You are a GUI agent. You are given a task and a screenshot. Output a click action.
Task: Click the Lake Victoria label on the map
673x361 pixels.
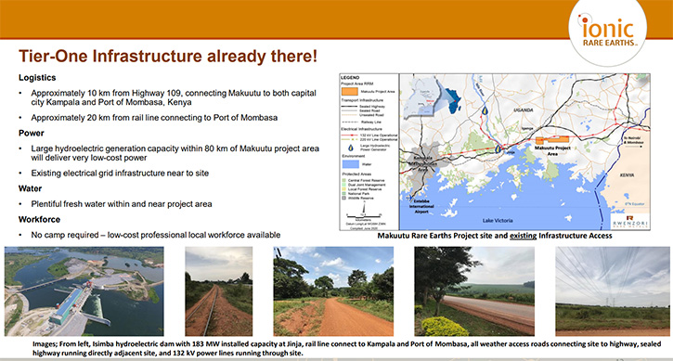[x=498, y=221]
